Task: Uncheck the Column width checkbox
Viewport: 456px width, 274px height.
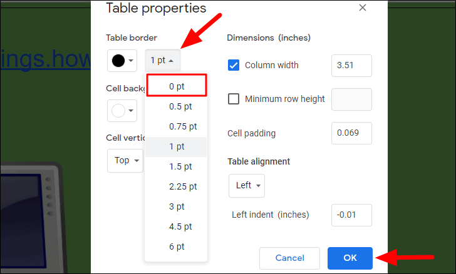Action: [234, 65]
